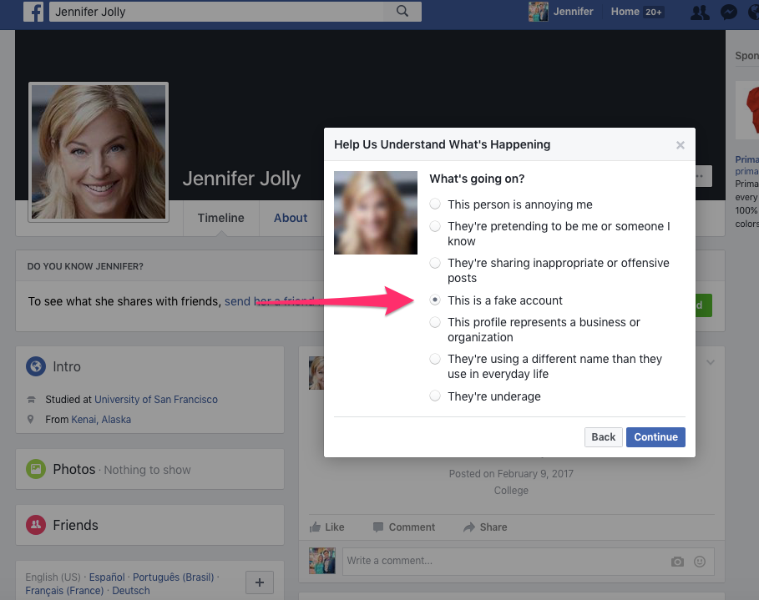The height and width of the screenshot is (600, 759).
Task: Click the Facebook logo icon
Action: [33, 12]
